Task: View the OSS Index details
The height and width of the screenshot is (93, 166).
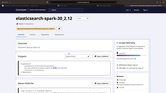Action: 140,68
